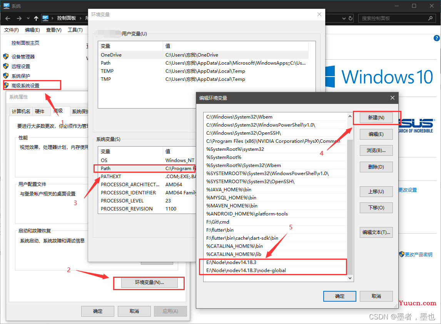Viewport: 441px width, 324px height.
Task: Open the help question mark icon
Action: tap(436, 38)
